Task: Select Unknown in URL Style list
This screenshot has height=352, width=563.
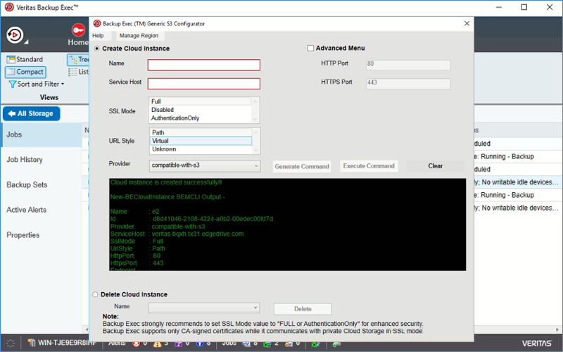Action: coord(201,149)
